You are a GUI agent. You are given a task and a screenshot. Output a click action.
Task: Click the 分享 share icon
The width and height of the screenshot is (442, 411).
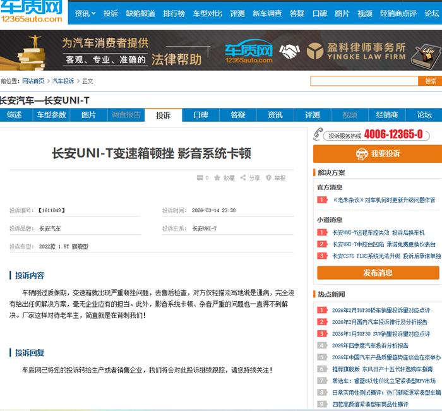click(x=243, y=178)
